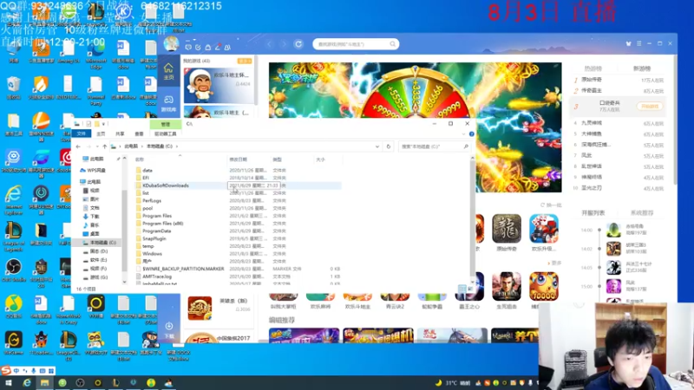Open the Microsoft Edge desktop shortcut
This screenshot has width=694, height=390.
click(x=96, y=54)
